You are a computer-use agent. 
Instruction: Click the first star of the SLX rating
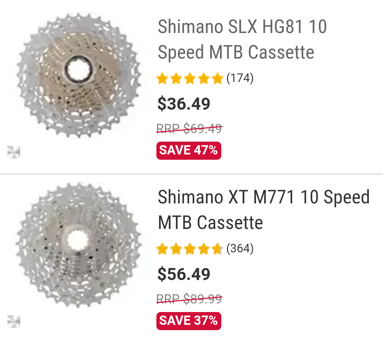162,78
